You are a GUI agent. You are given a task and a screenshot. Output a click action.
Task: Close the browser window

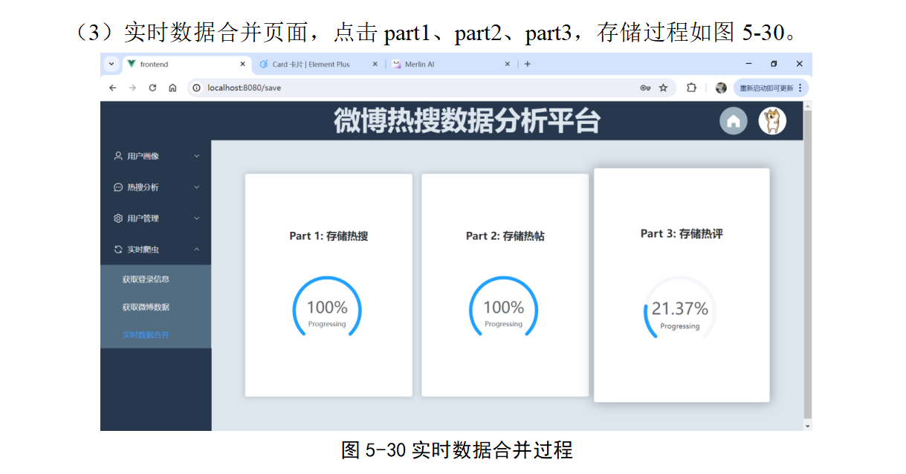(799, 65)
